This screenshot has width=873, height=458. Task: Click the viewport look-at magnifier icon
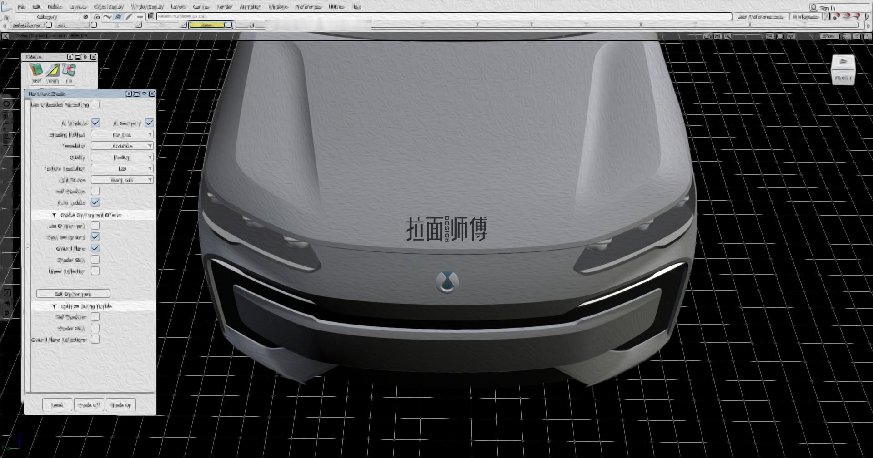pos(727,36)
